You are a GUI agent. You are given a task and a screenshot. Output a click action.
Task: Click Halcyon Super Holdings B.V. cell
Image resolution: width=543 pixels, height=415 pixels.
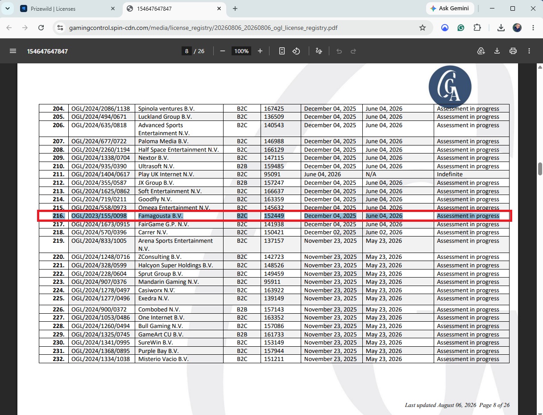coord(179,265)
